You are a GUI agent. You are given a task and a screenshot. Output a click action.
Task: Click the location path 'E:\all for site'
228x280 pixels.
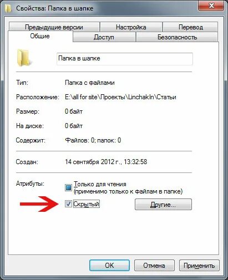81,97
